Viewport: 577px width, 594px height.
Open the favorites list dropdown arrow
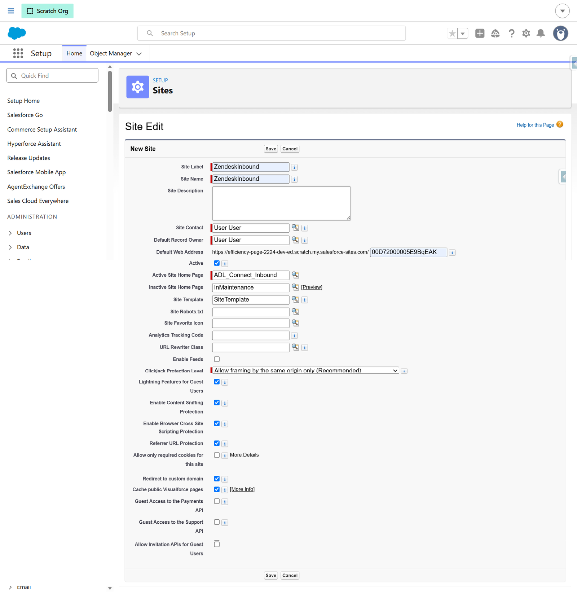pos(463,34)
